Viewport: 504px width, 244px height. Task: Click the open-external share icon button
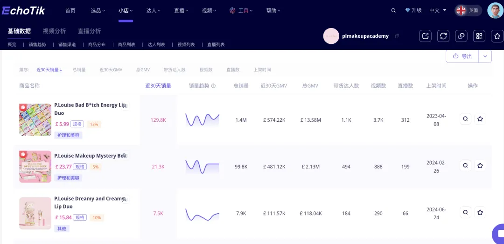click(425, 36)
